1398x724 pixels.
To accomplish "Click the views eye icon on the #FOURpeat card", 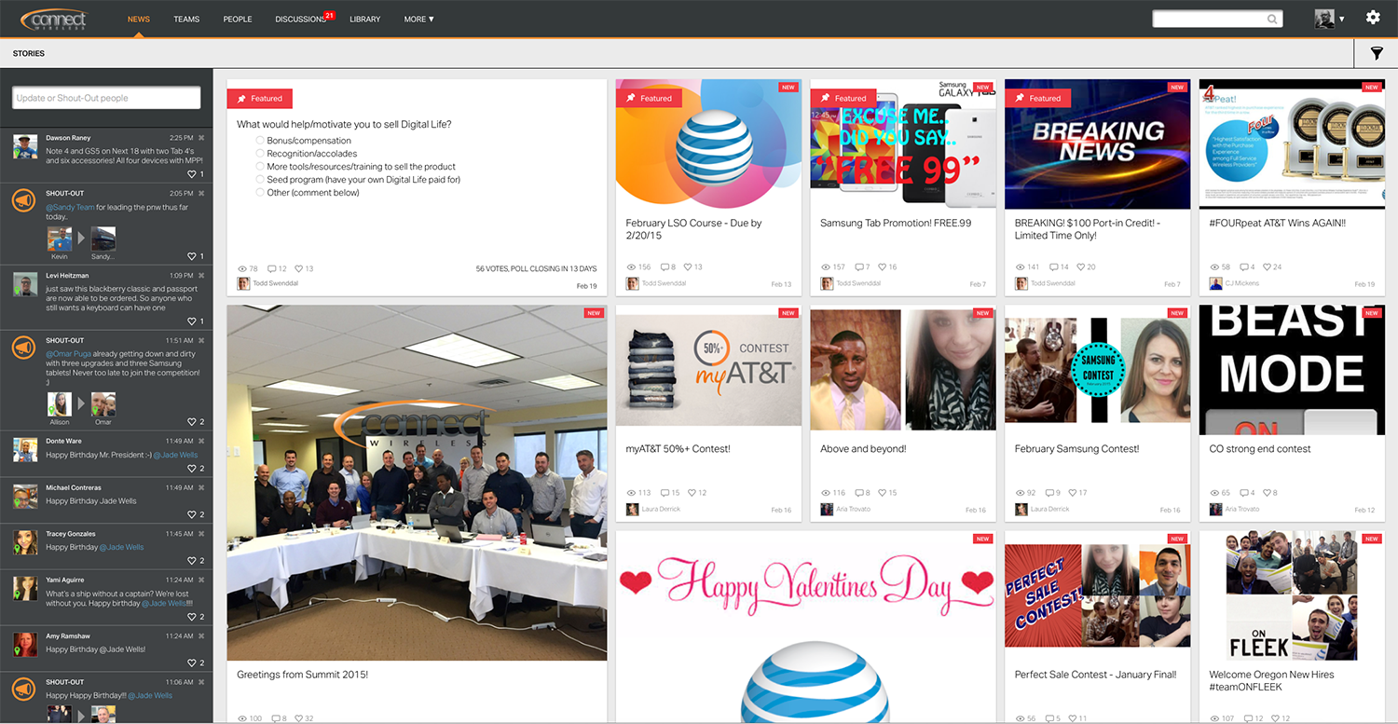I will (1214, 267).
